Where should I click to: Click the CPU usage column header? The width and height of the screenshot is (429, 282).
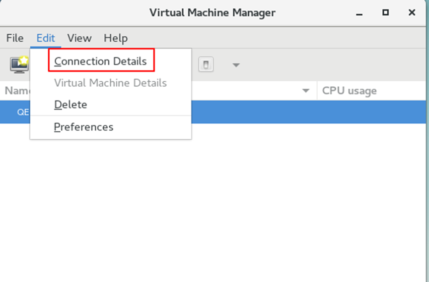tap(349, 91)
